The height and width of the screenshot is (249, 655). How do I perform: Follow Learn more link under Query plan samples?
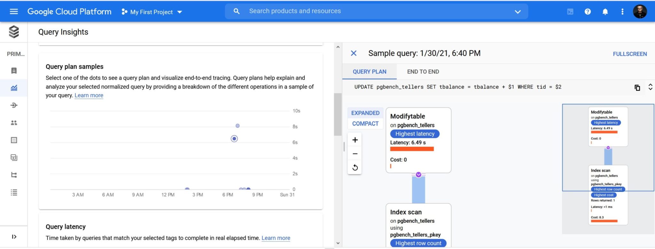(89, 95)
